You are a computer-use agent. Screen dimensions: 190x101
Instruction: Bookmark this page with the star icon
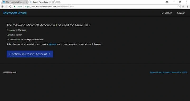[x=178, y=7]
